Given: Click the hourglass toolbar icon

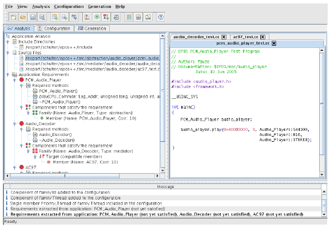Looking at the screenshot, I should click(x=87, y=17).
